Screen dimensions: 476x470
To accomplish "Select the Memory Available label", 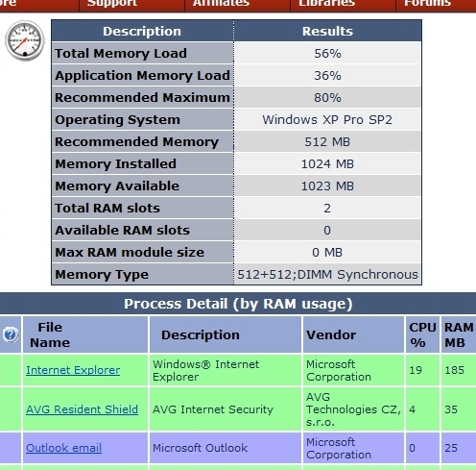I will coord(117,186).
